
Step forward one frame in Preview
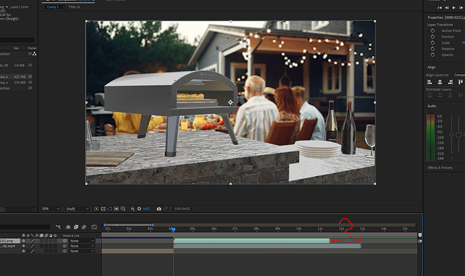point(461,7)
